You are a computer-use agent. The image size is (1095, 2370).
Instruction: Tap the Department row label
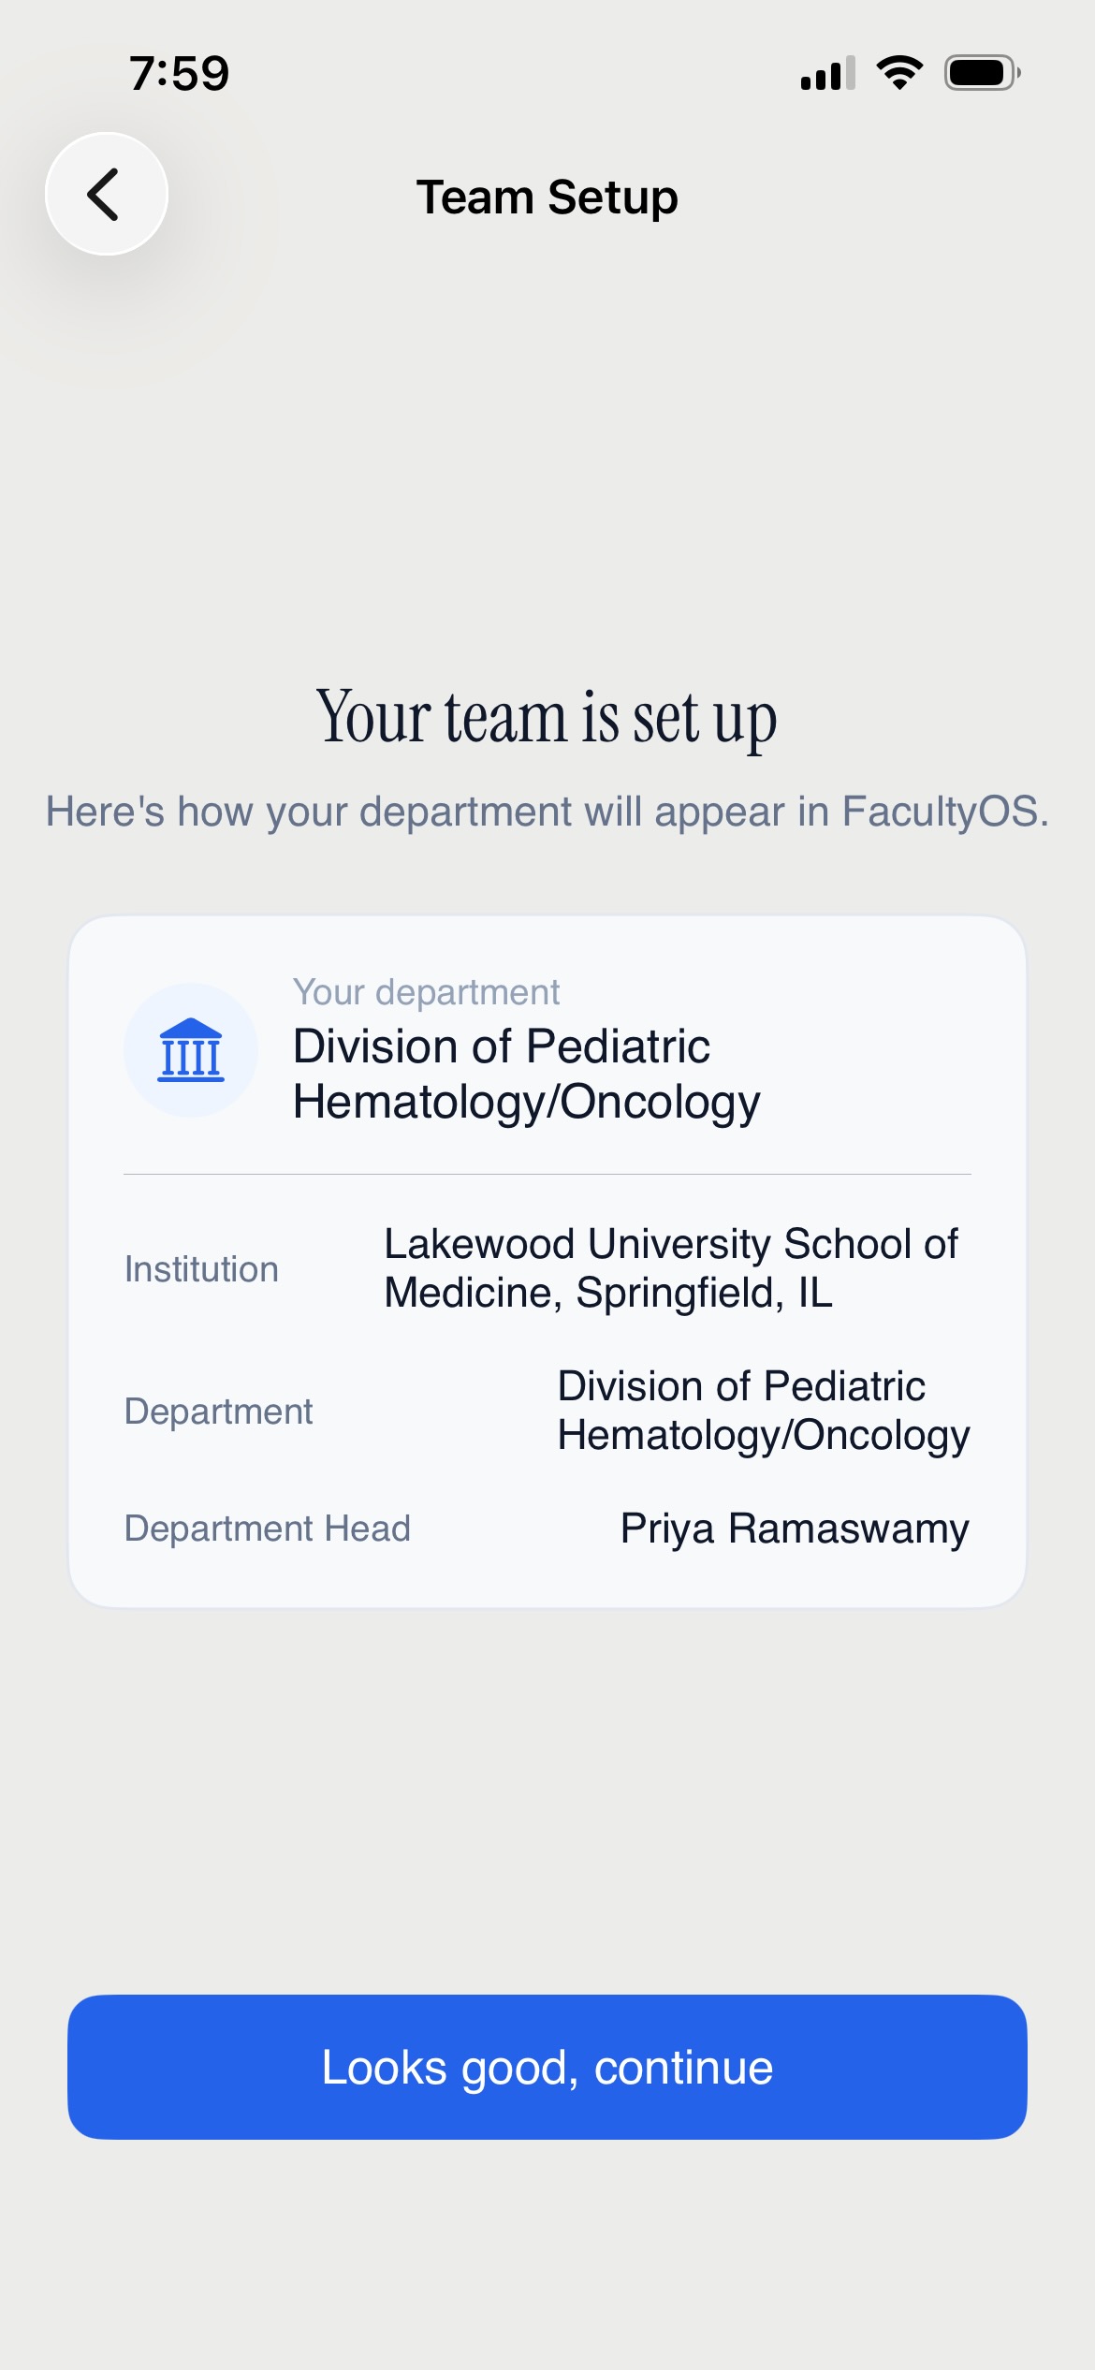coord(219,1411)
